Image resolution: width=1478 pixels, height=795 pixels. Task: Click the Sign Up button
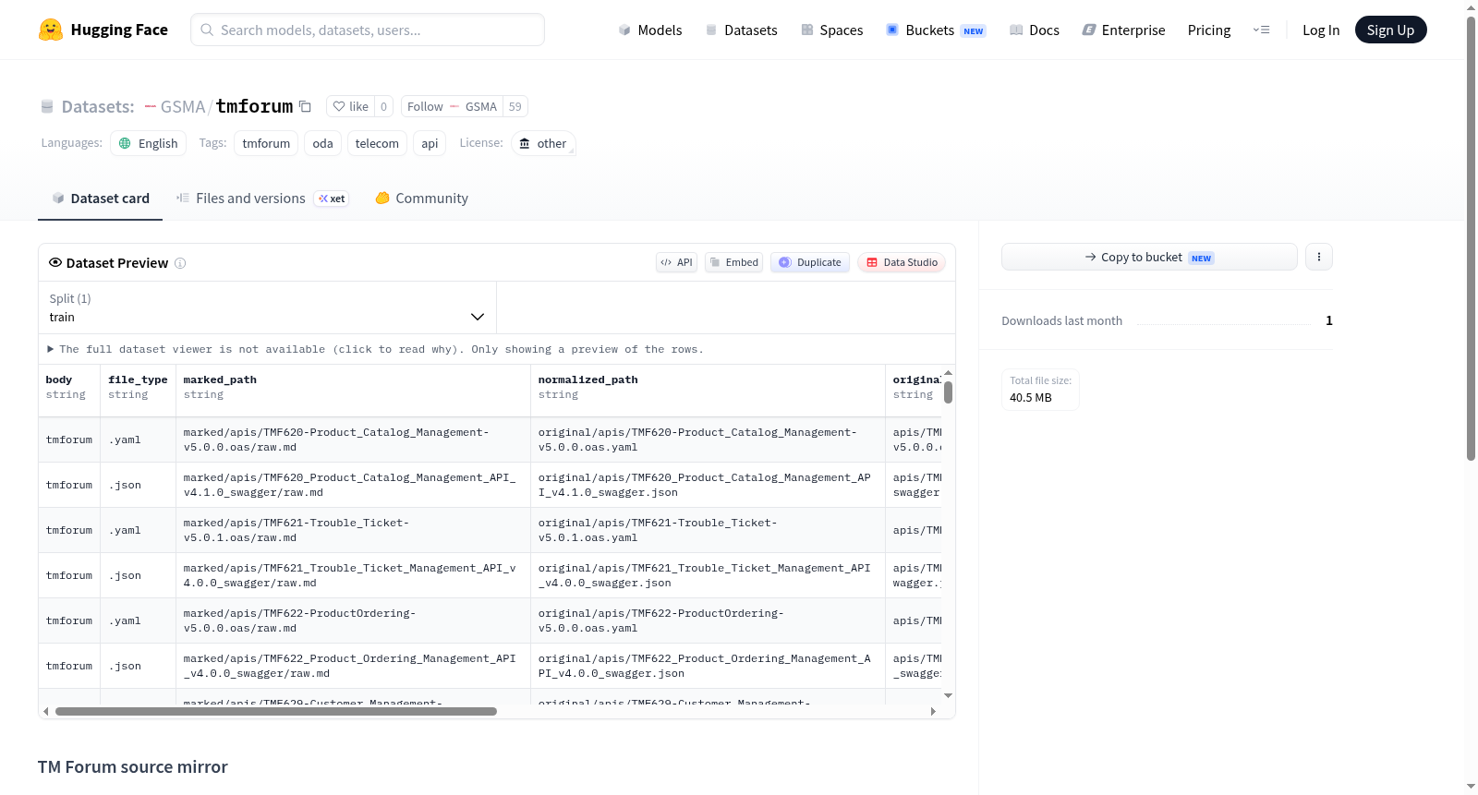[x=1391, y=30]
